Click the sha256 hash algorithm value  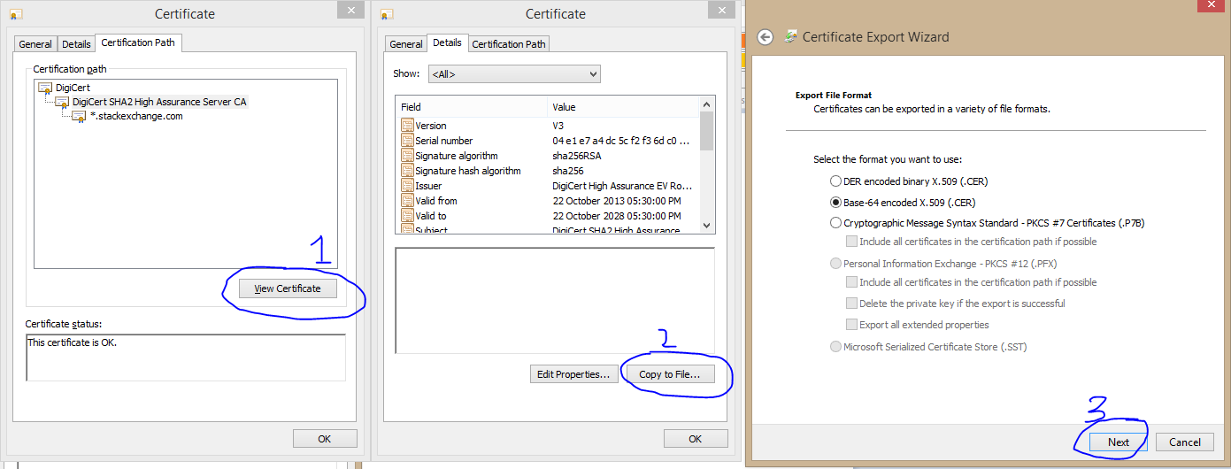[x=567, y=171]
